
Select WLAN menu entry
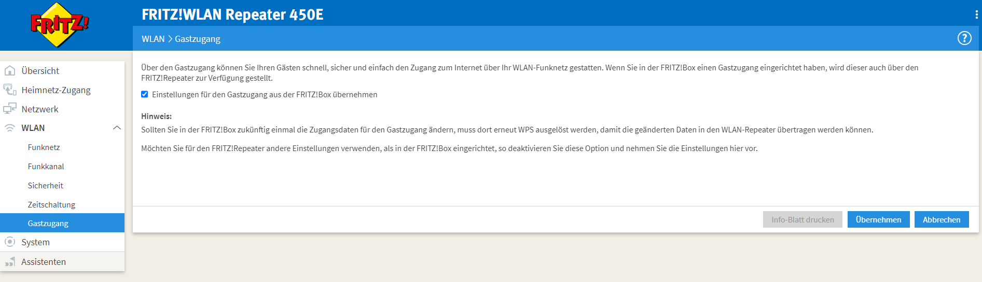point(62,128)
